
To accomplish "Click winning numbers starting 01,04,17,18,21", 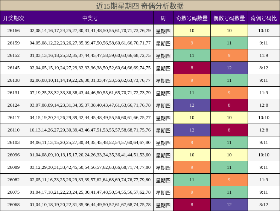I will click(x=90, y=192).
